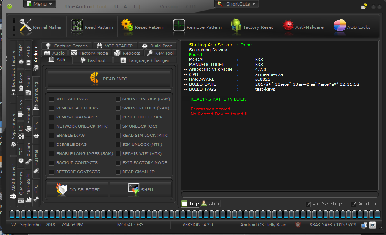Open the Huawei vertical tab
The height and width of the screenshot is (235, 386).
[36, 161]
